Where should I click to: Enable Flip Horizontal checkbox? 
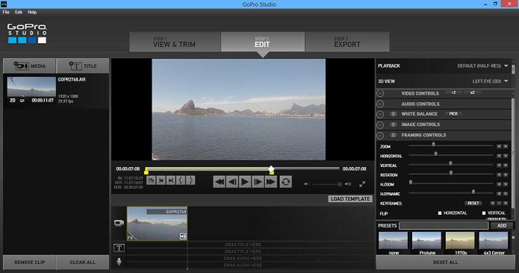(439, 213)
